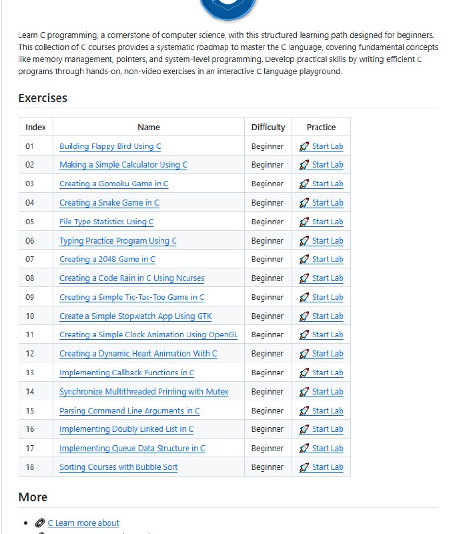
Task: Open the File Type Statistics Using C exercise
Action: 105,221
